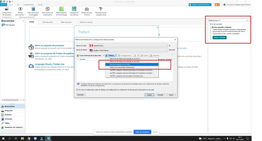Click the Avanzada button

point(81,95)
